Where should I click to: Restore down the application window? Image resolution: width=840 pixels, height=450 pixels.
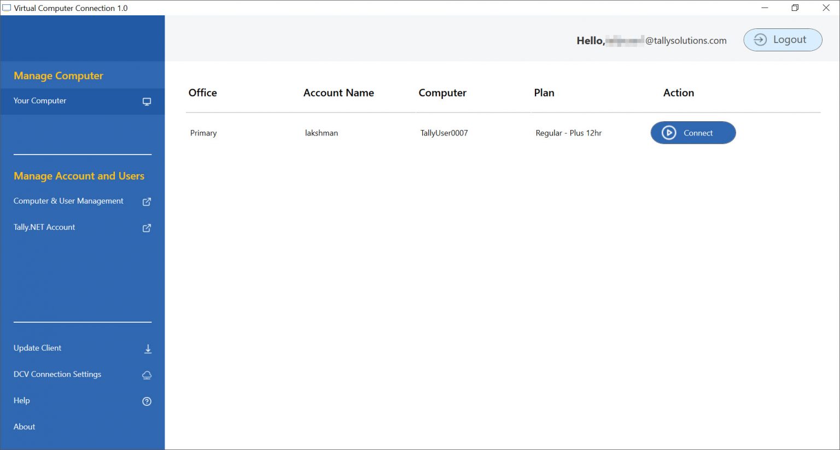795,8
